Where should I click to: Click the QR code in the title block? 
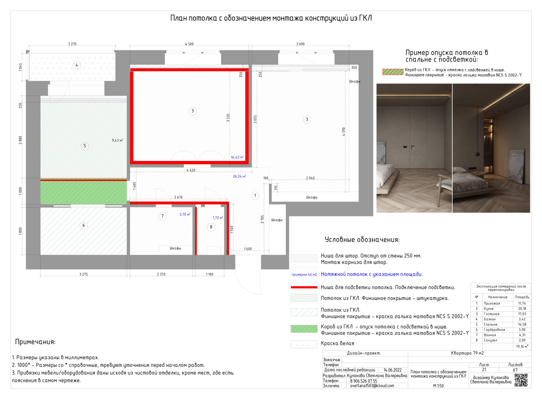pos(521,380)
